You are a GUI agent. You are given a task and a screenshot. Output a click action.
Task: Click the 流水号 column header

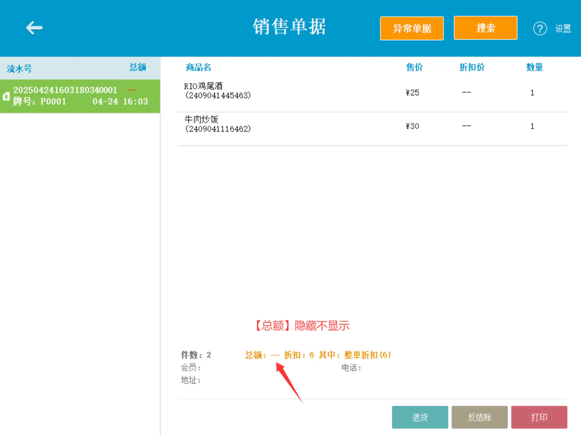pos(19,69)
